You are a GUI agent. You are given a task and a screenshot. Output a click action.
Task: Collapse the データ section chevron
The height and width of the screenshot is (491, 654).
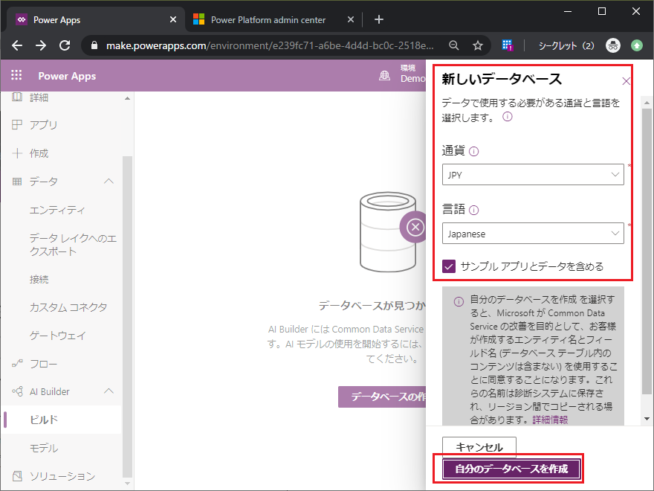109,182
